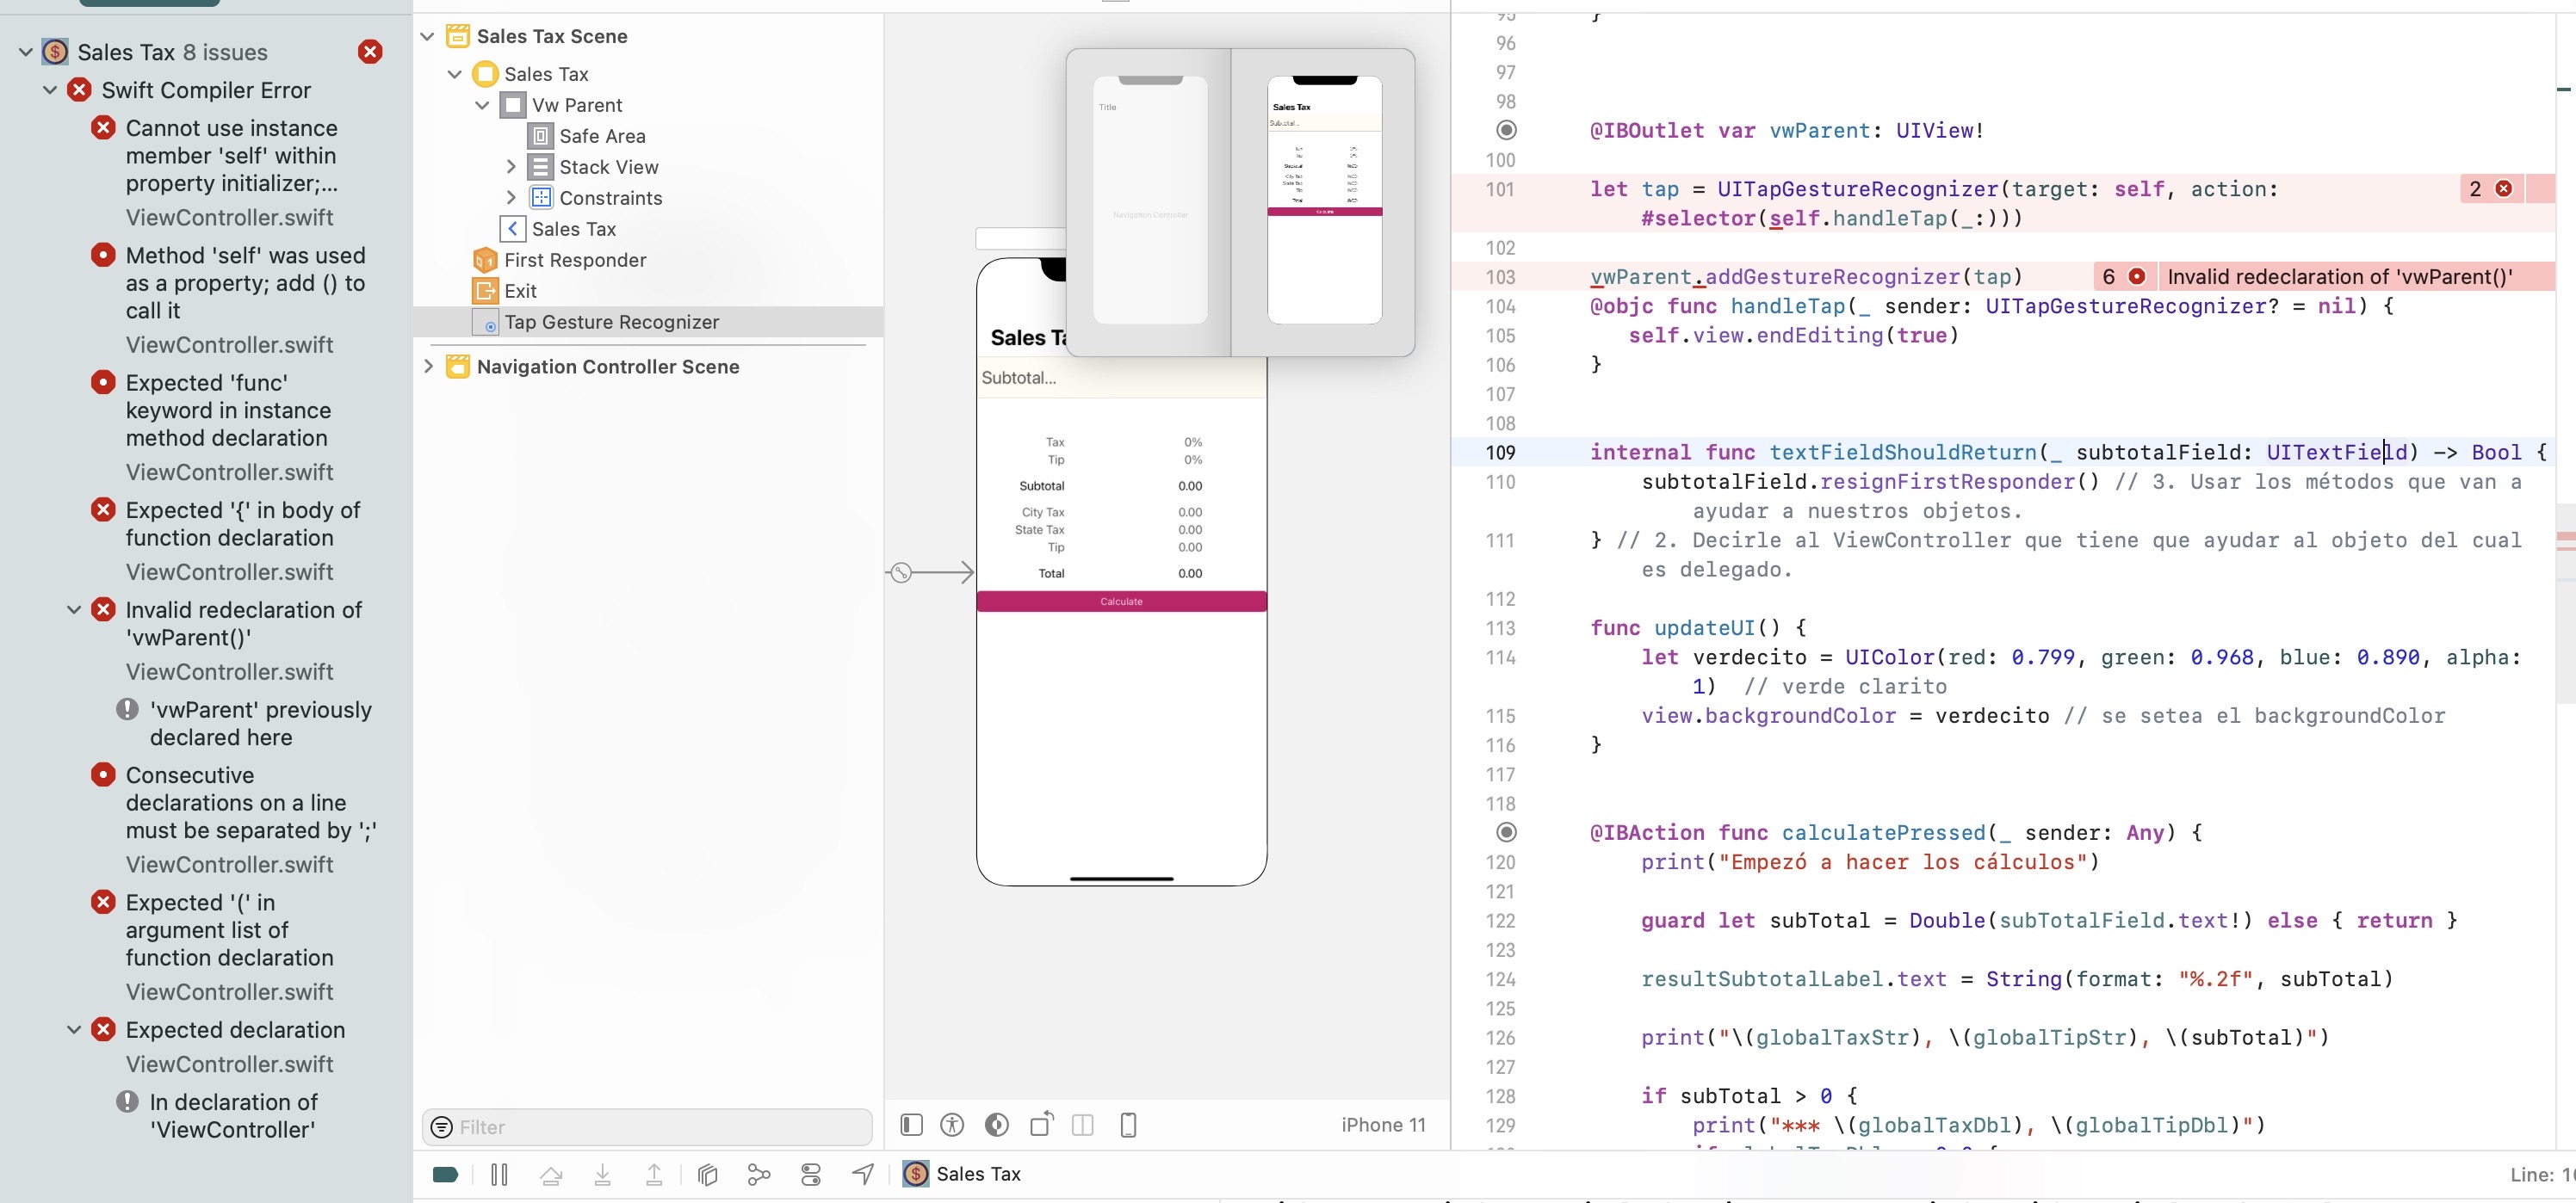The height and width of the screenshot is (1203, 2576).
Task: Pause program execution in debug bar
Action: pyautogui.click(x=499, y=1174)
